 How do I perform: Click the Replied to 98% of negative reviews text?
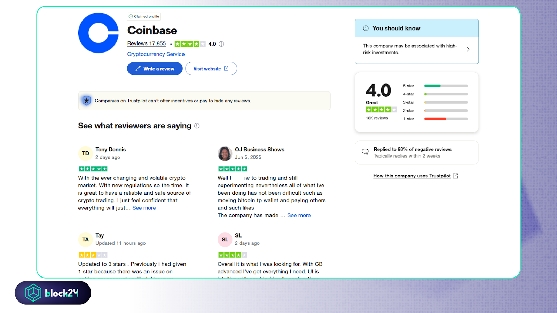click(x=413, y=149)
